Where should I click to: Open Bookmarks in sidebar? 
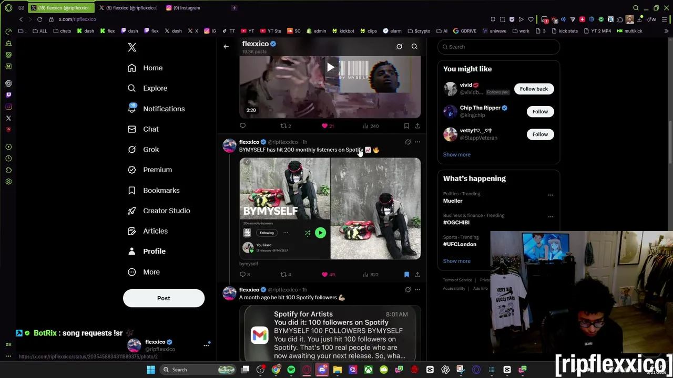154,190
